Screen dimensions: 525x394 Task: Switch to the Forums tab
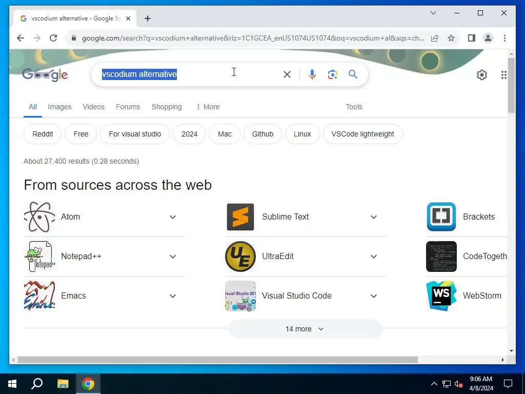point(128,107)
